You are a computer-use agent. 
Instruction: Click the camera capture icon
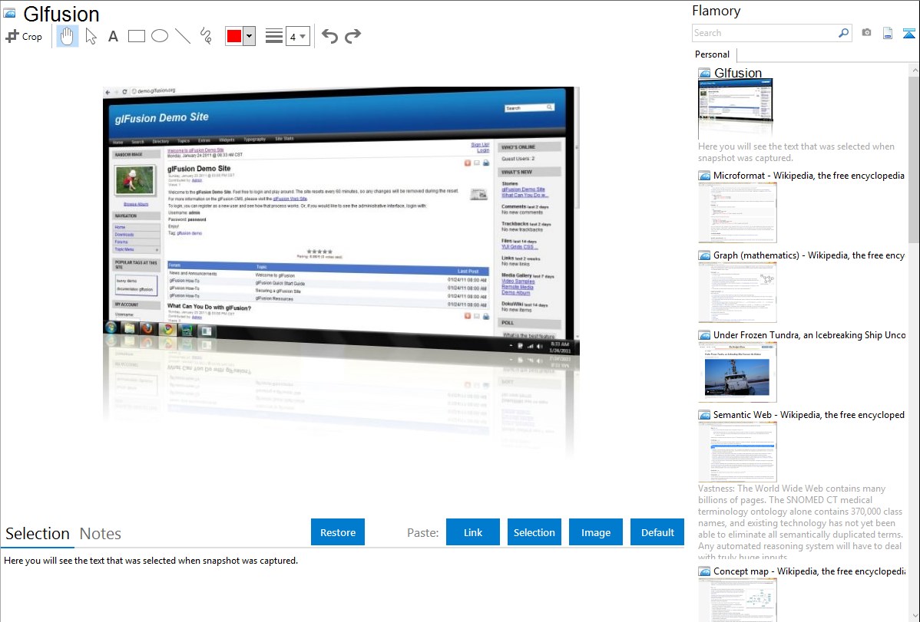click(866, 33)
